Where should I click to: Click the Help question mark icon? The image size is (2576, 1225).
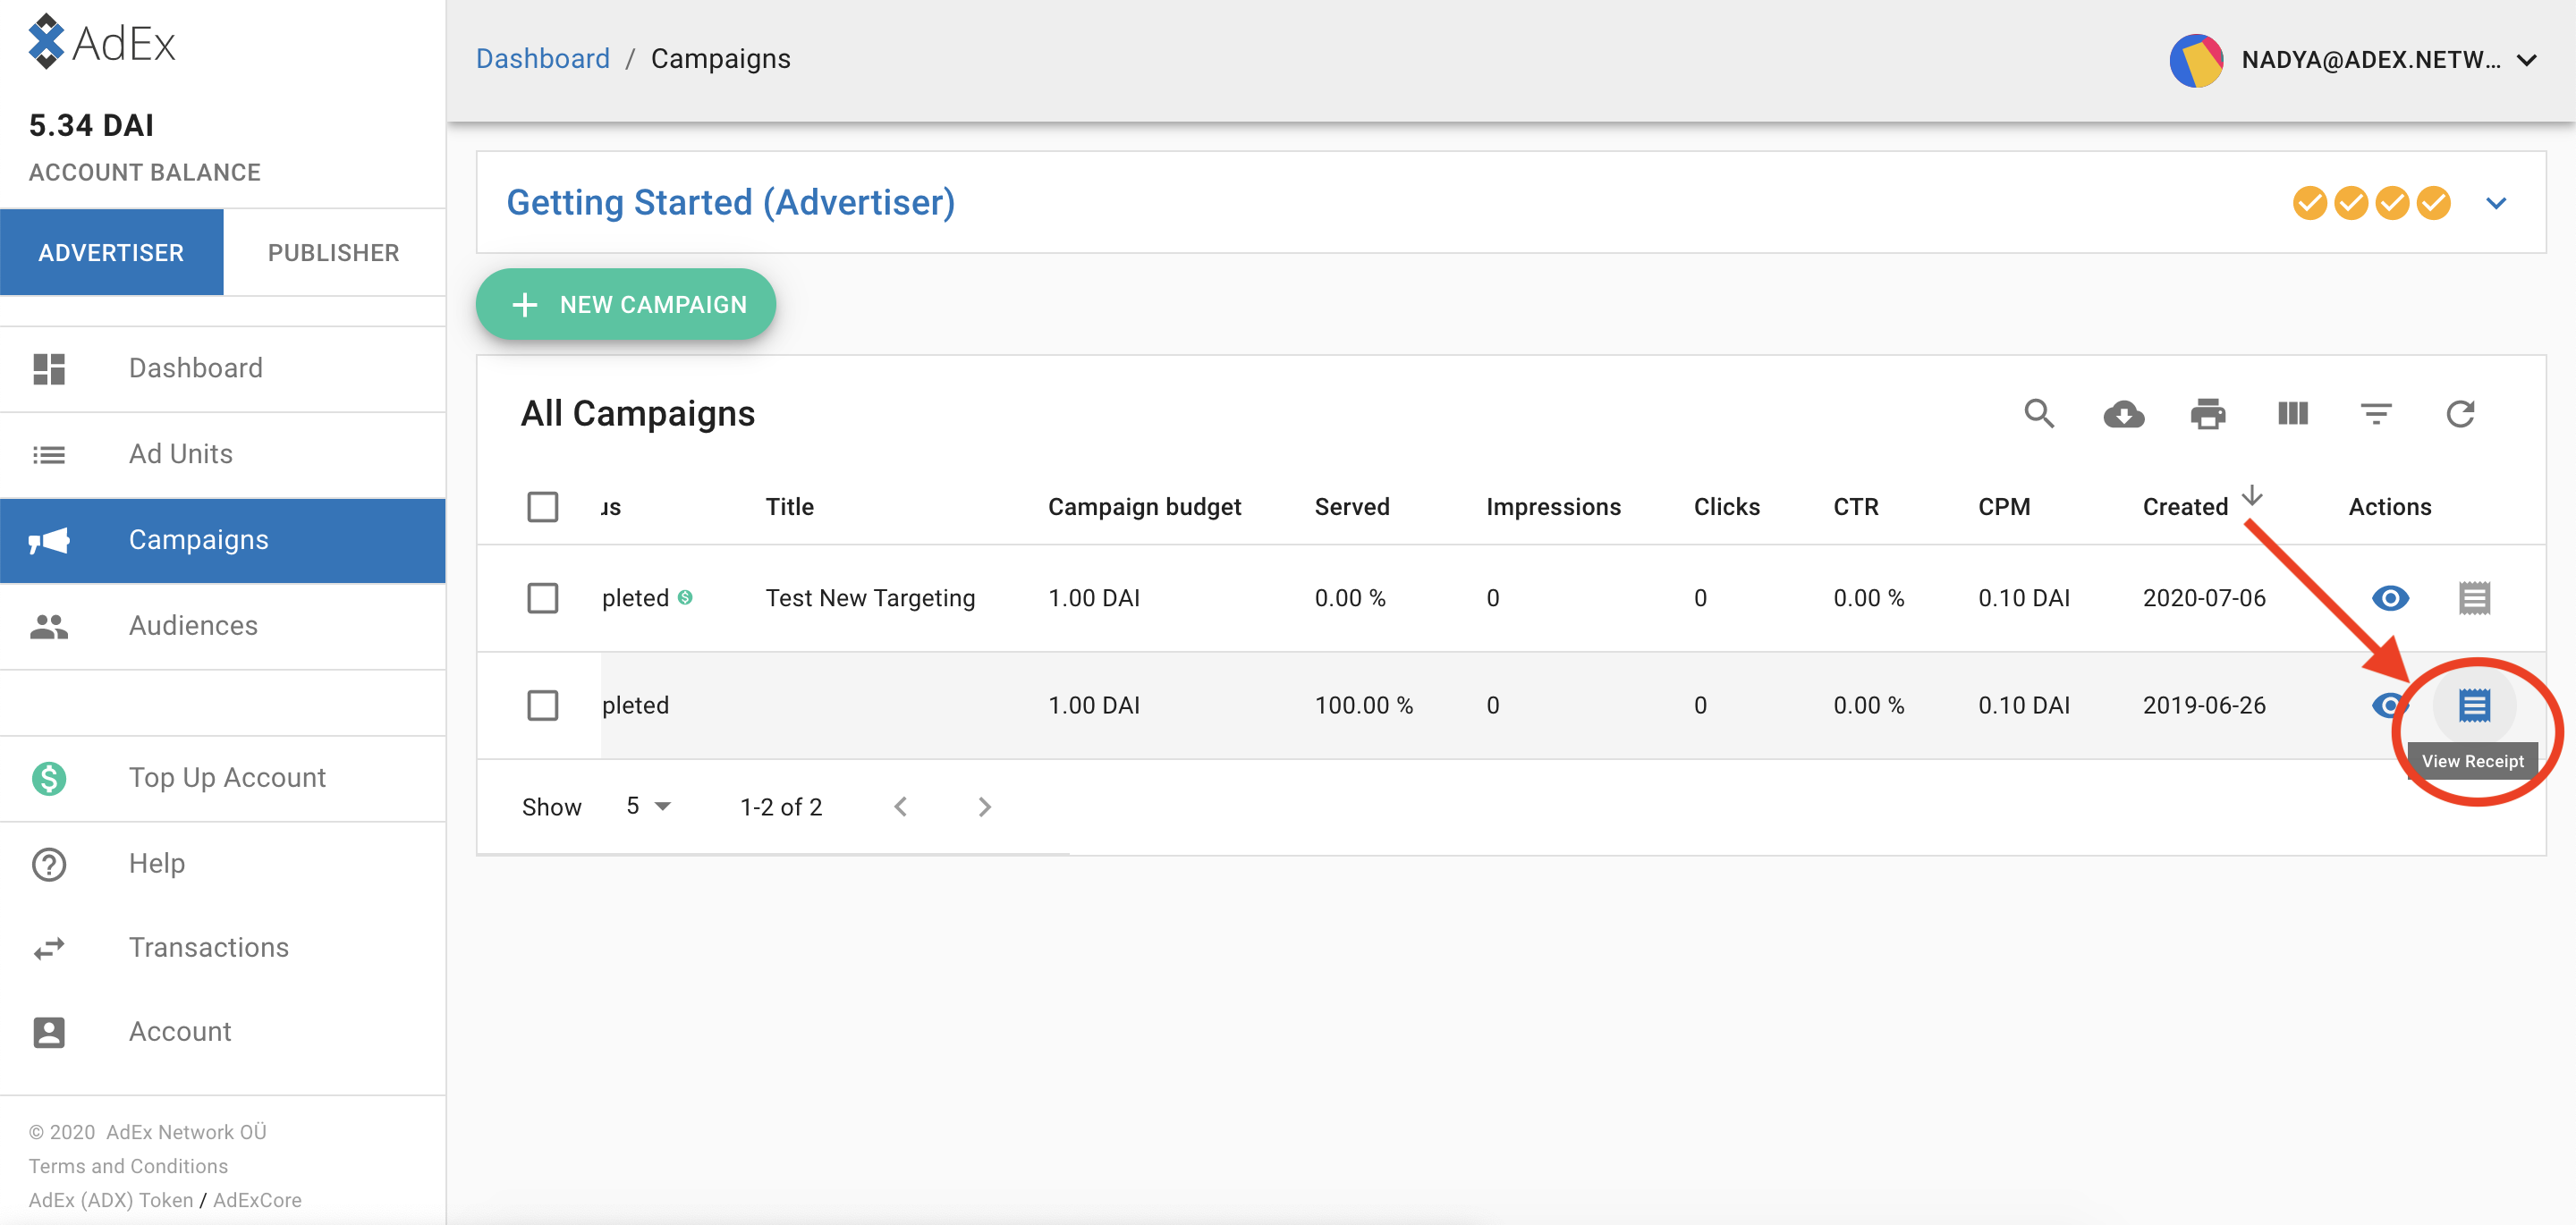[x=49, y=864]
